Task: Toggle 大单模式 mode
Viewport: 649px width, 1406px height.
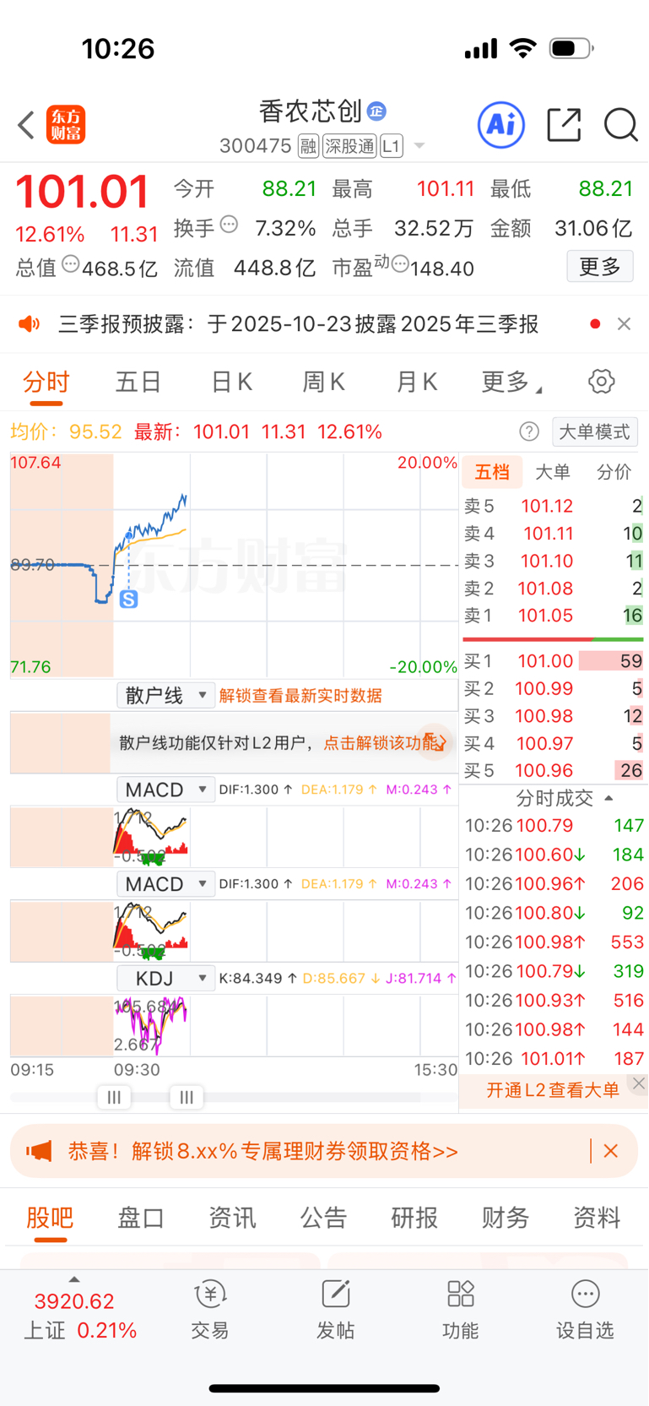Action: 595,432
